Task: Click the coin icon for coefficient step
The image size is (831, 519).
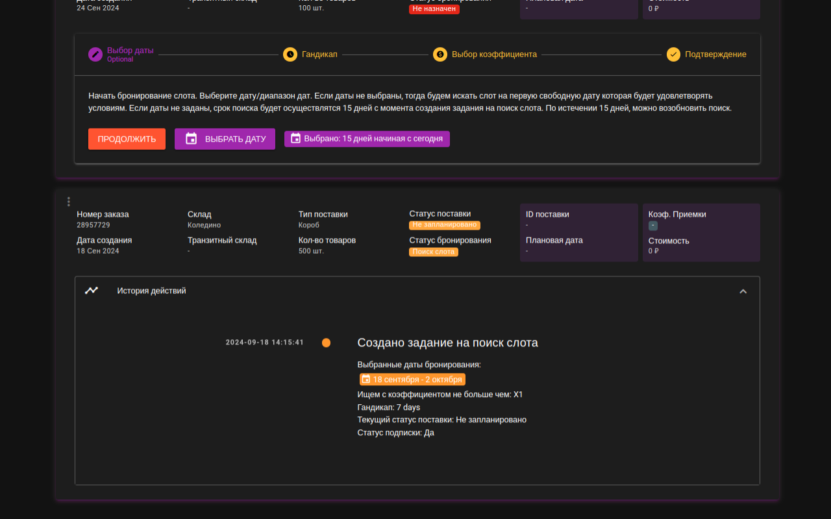Action: [x=440, y=54]
